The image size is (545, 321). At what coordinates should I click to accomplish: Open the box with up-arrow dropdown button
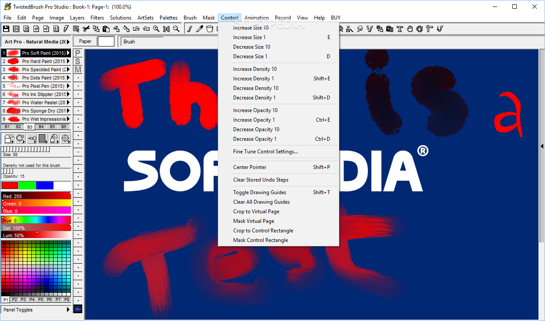coord(9,139)
